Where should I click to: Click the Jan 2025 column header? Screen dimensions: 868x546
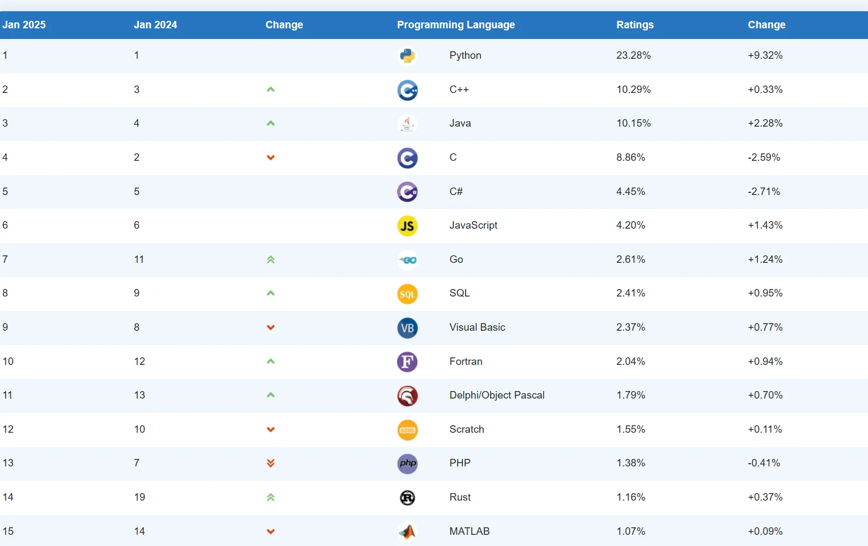[24, 25]
